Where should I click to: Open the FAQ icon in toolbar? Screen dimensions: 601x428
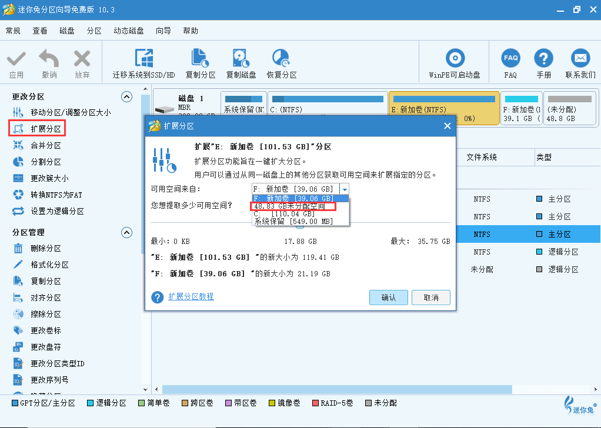[x=510, y=58]
